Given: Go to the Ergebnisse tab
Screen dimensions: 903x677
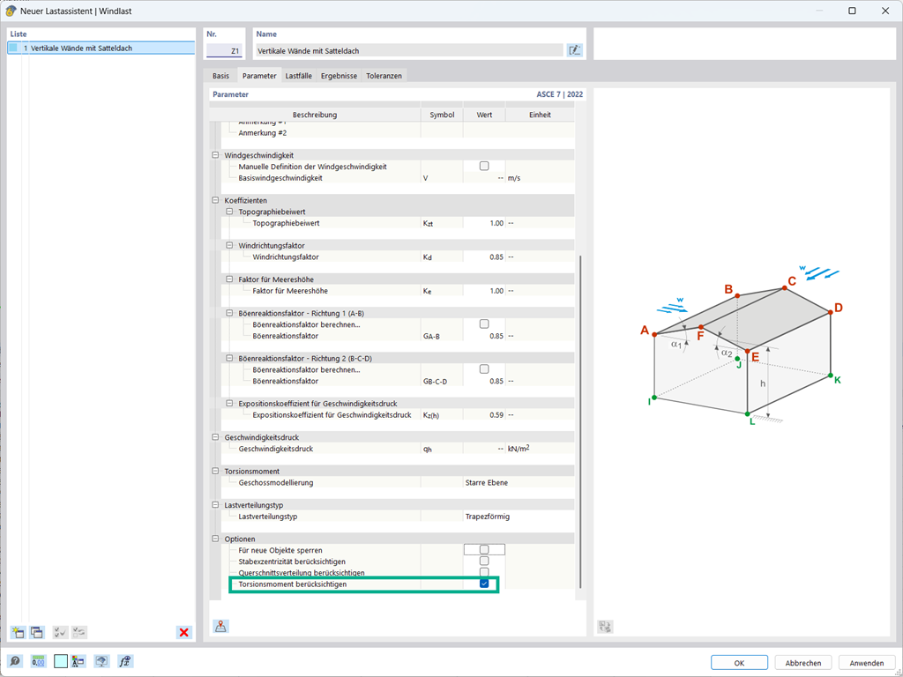Looking at the screenshot, I should (x=340, y=76).
